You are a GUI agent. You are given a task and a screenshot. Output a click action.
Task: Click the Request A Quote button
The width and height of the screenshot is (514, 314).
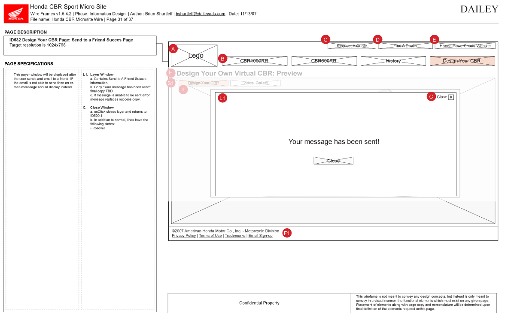(x=352, y=46)
